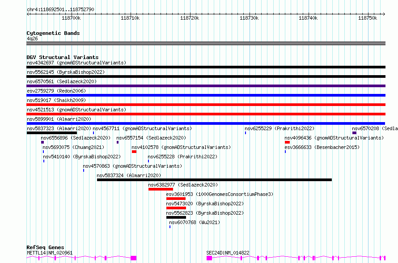Click the purple nsv6570208 variant mark
Viewport: 398px width, 263px height.
pyautogui.click(x=354, y=133)
